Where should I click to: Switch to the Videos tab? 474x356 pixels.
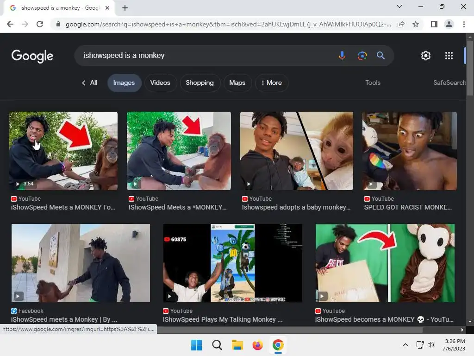point(160,83)
